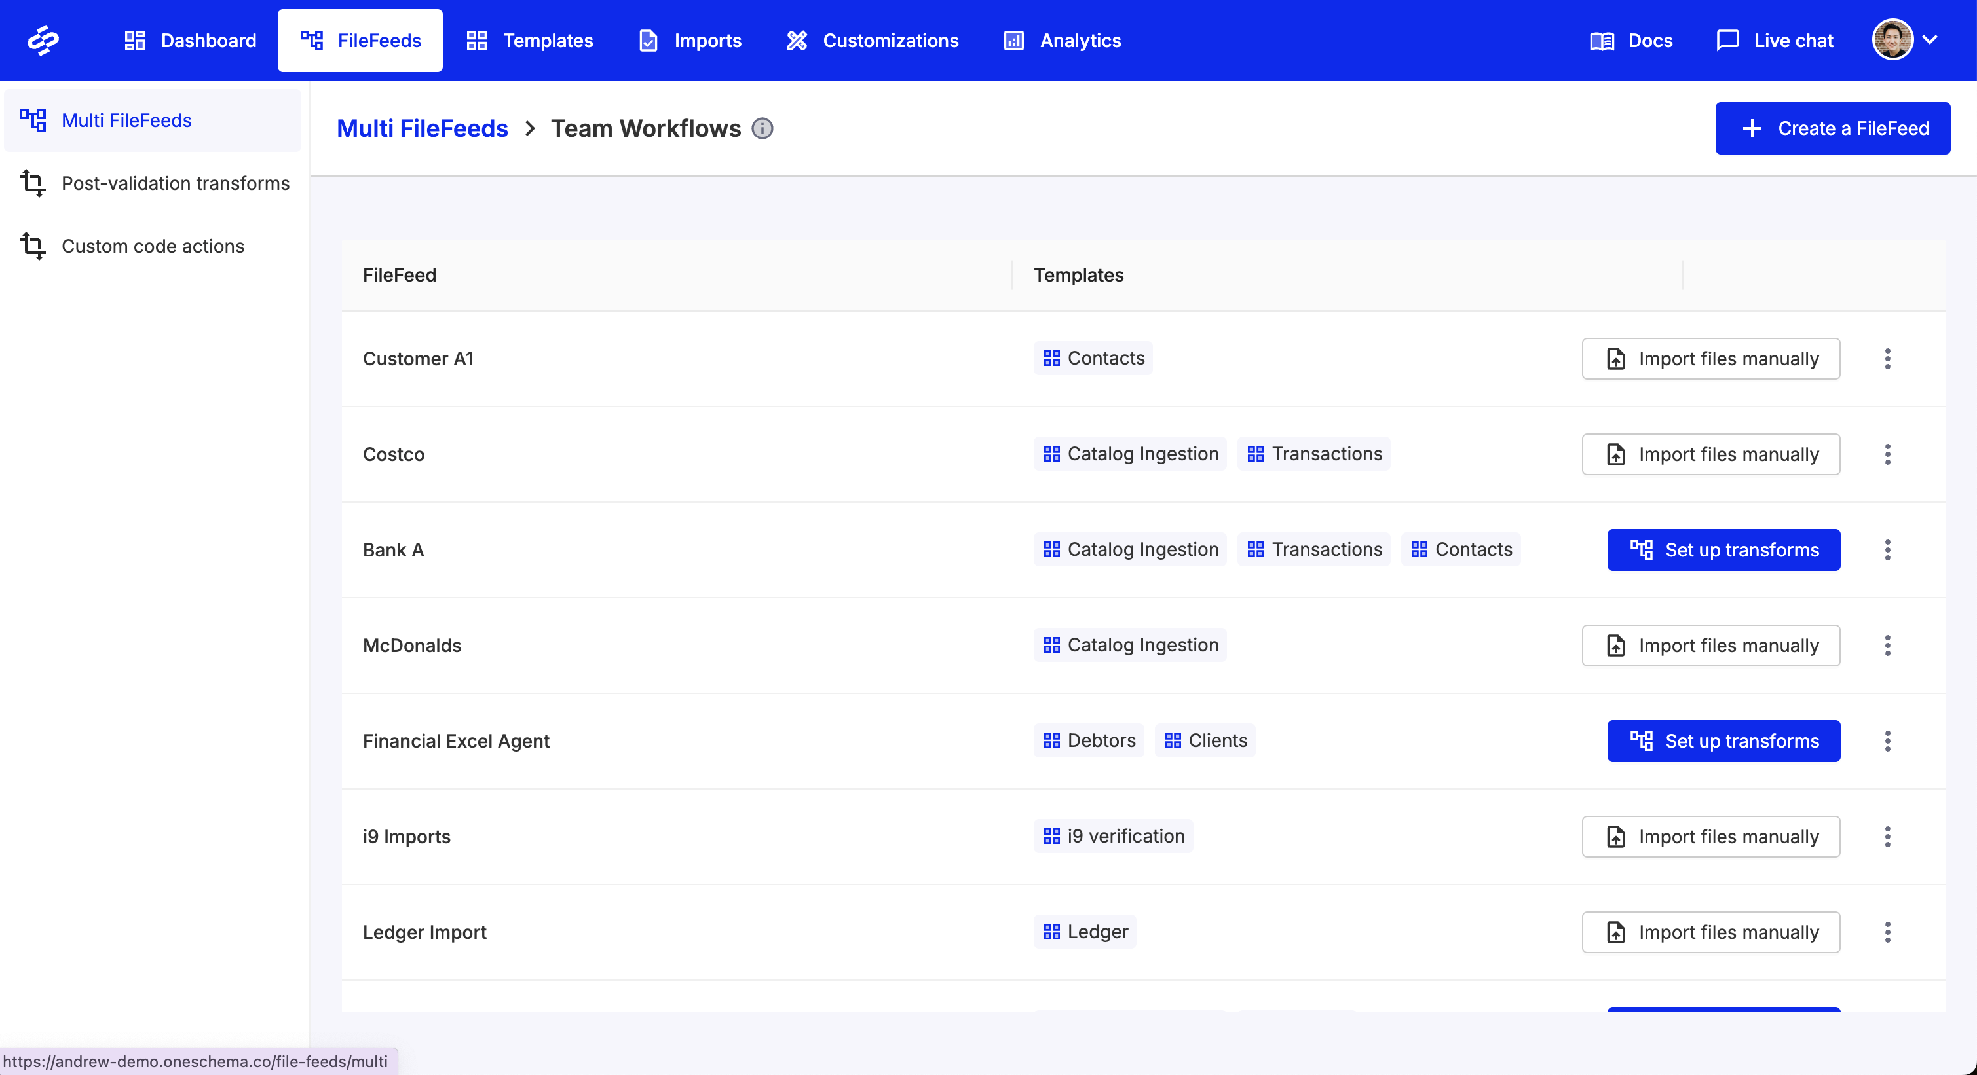Screen dimensions: 1977x1075
Task: Open Live chat from top bar
Action: pos(1775,41)
